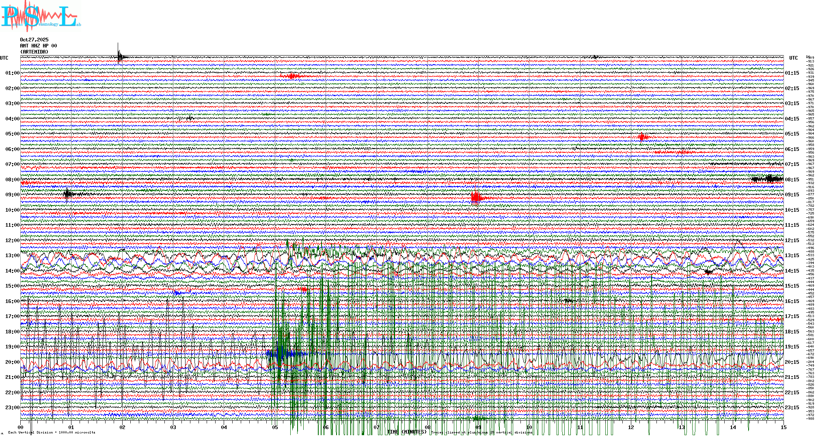Screen dimensions: 816x438
Task: Click minute marker 15 on bottom axis
Action: pyautogui.click(x=783, y=427)
